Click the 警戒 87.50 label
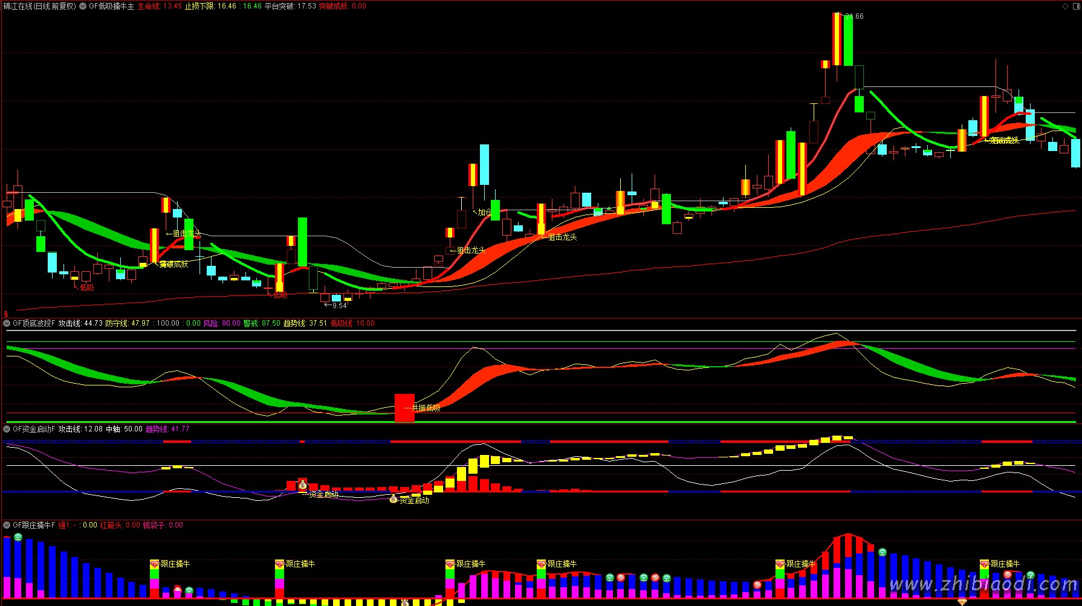1082x606 pixels. (x=262, y=323)
